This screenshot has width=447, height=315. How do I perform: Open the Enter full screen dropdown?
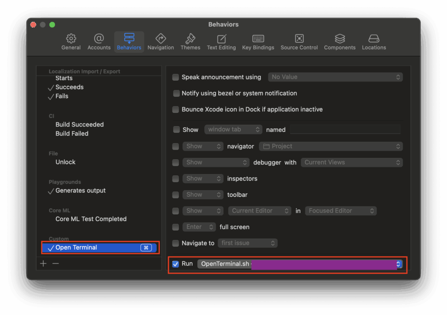pos(199,227)
